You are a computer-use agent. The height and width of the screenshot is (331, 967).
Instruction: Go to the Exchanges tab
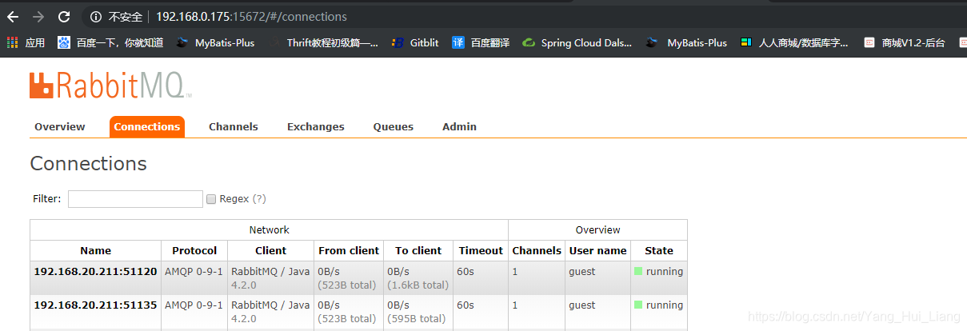(x=316, y=126)
